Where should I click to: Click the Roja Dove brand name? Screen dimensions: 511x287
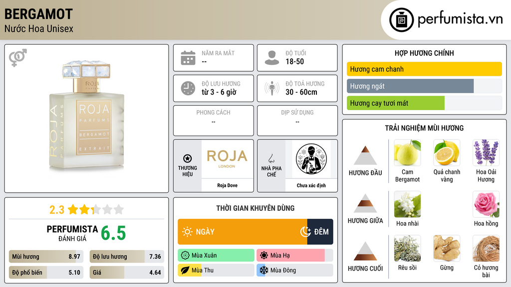(x=227, y=185)
